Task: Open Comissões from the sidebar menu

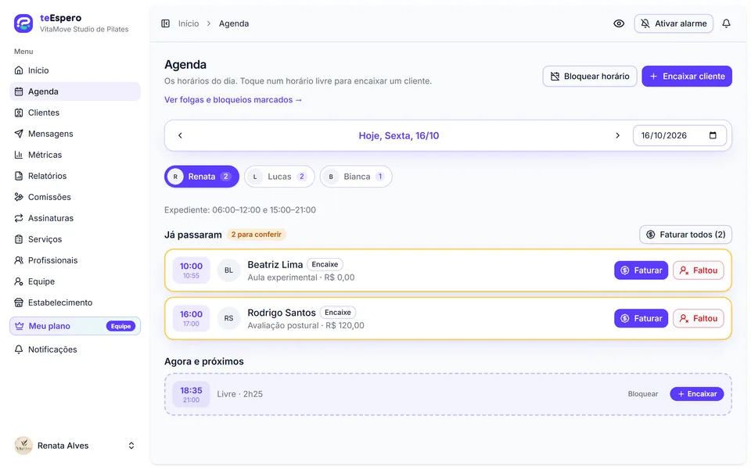Action: pyautogui.click(x=75, y=197)
